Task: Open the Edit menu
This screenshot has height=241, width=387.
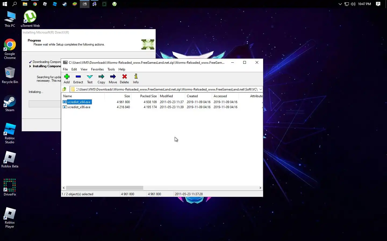Action: tap(74, 69)
